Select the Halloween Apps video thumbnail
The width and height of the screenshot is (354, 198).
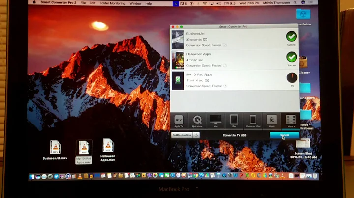click(x=177, y=60)
